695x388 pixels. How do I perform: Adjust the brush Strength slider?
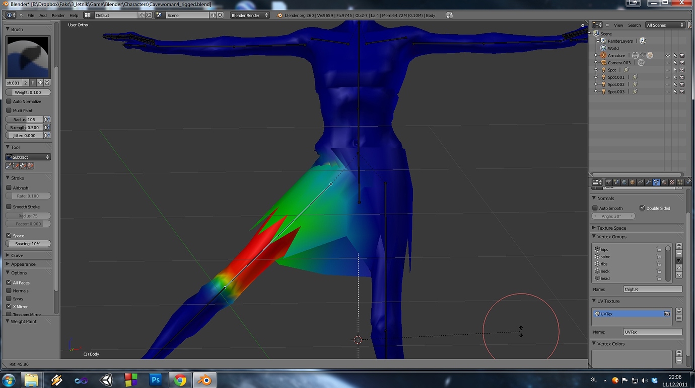tap(24, 128)
